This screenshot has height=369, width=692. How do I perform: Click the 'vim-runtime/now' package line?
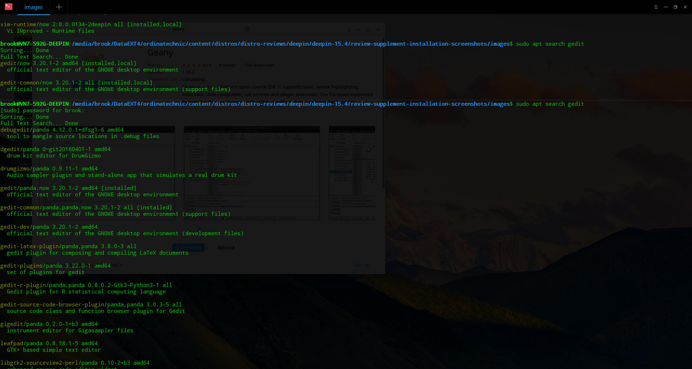click(x=91, y=24)
